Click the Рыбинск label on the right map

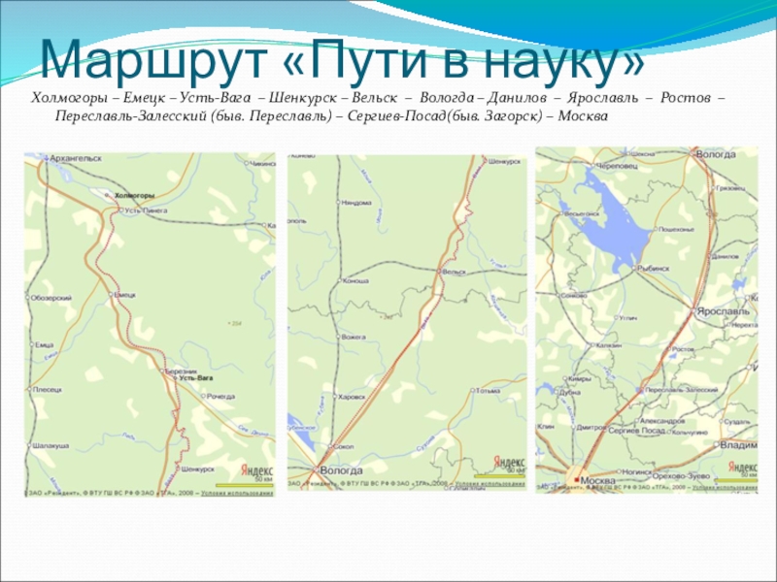(x=654, y=269)
